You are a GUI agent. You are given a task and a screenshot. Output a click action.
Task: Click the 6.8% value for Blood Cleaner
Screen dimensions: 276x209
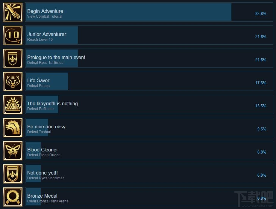tap(262, 152)
